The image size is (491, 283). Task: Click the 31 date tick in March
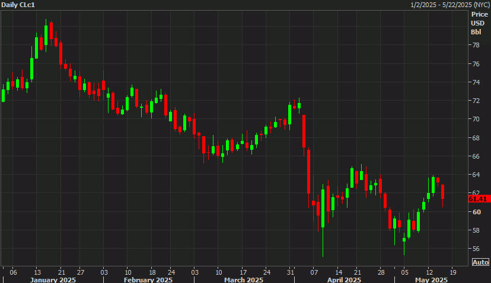pyautogui.click(x=291, y=272)
